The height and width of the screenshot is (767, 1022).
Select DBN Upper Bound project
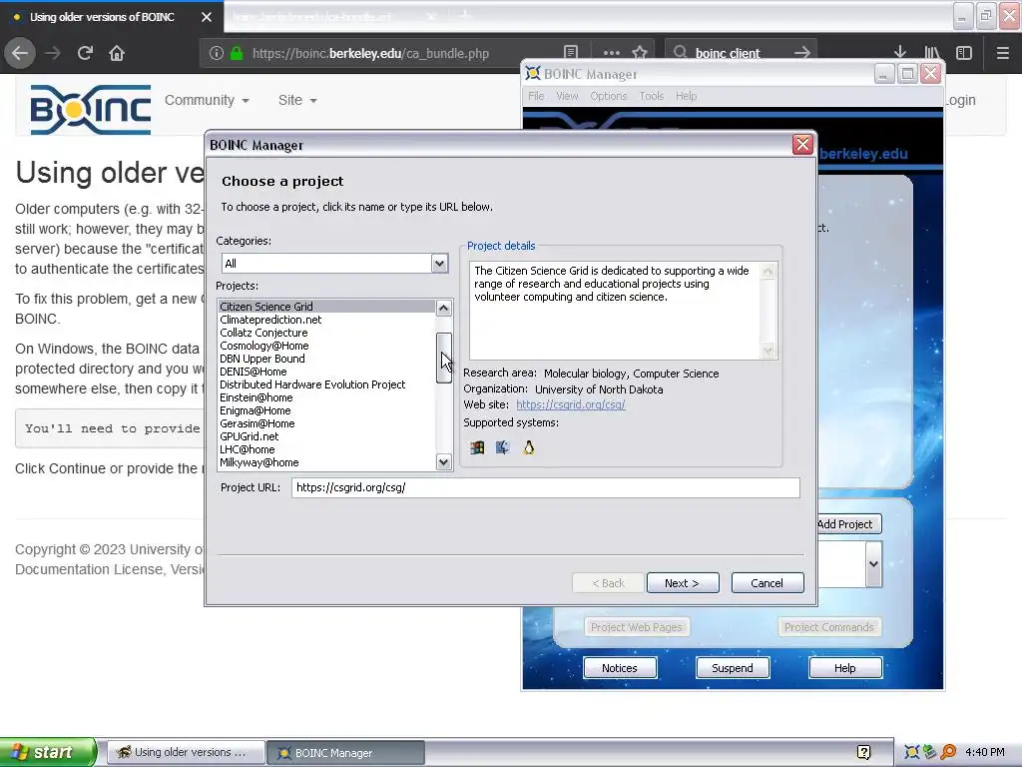click(327, 359)
